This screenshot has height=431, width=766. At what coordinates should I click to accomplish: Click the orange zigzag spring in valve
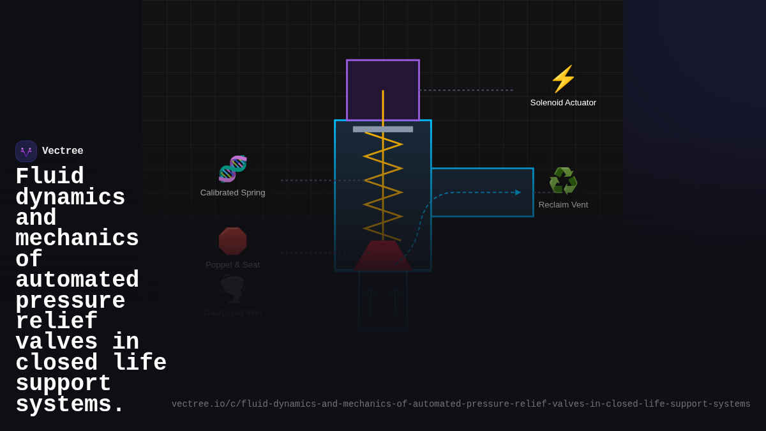(383, 185)
